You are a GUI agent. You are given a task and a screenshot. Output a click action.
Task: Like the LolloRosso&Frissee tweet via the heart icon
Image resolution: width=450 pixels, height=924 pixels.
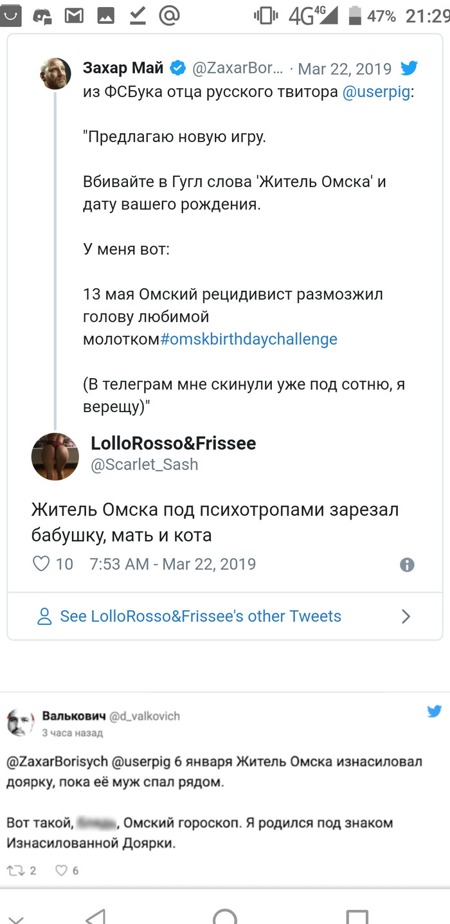[41, 564]
